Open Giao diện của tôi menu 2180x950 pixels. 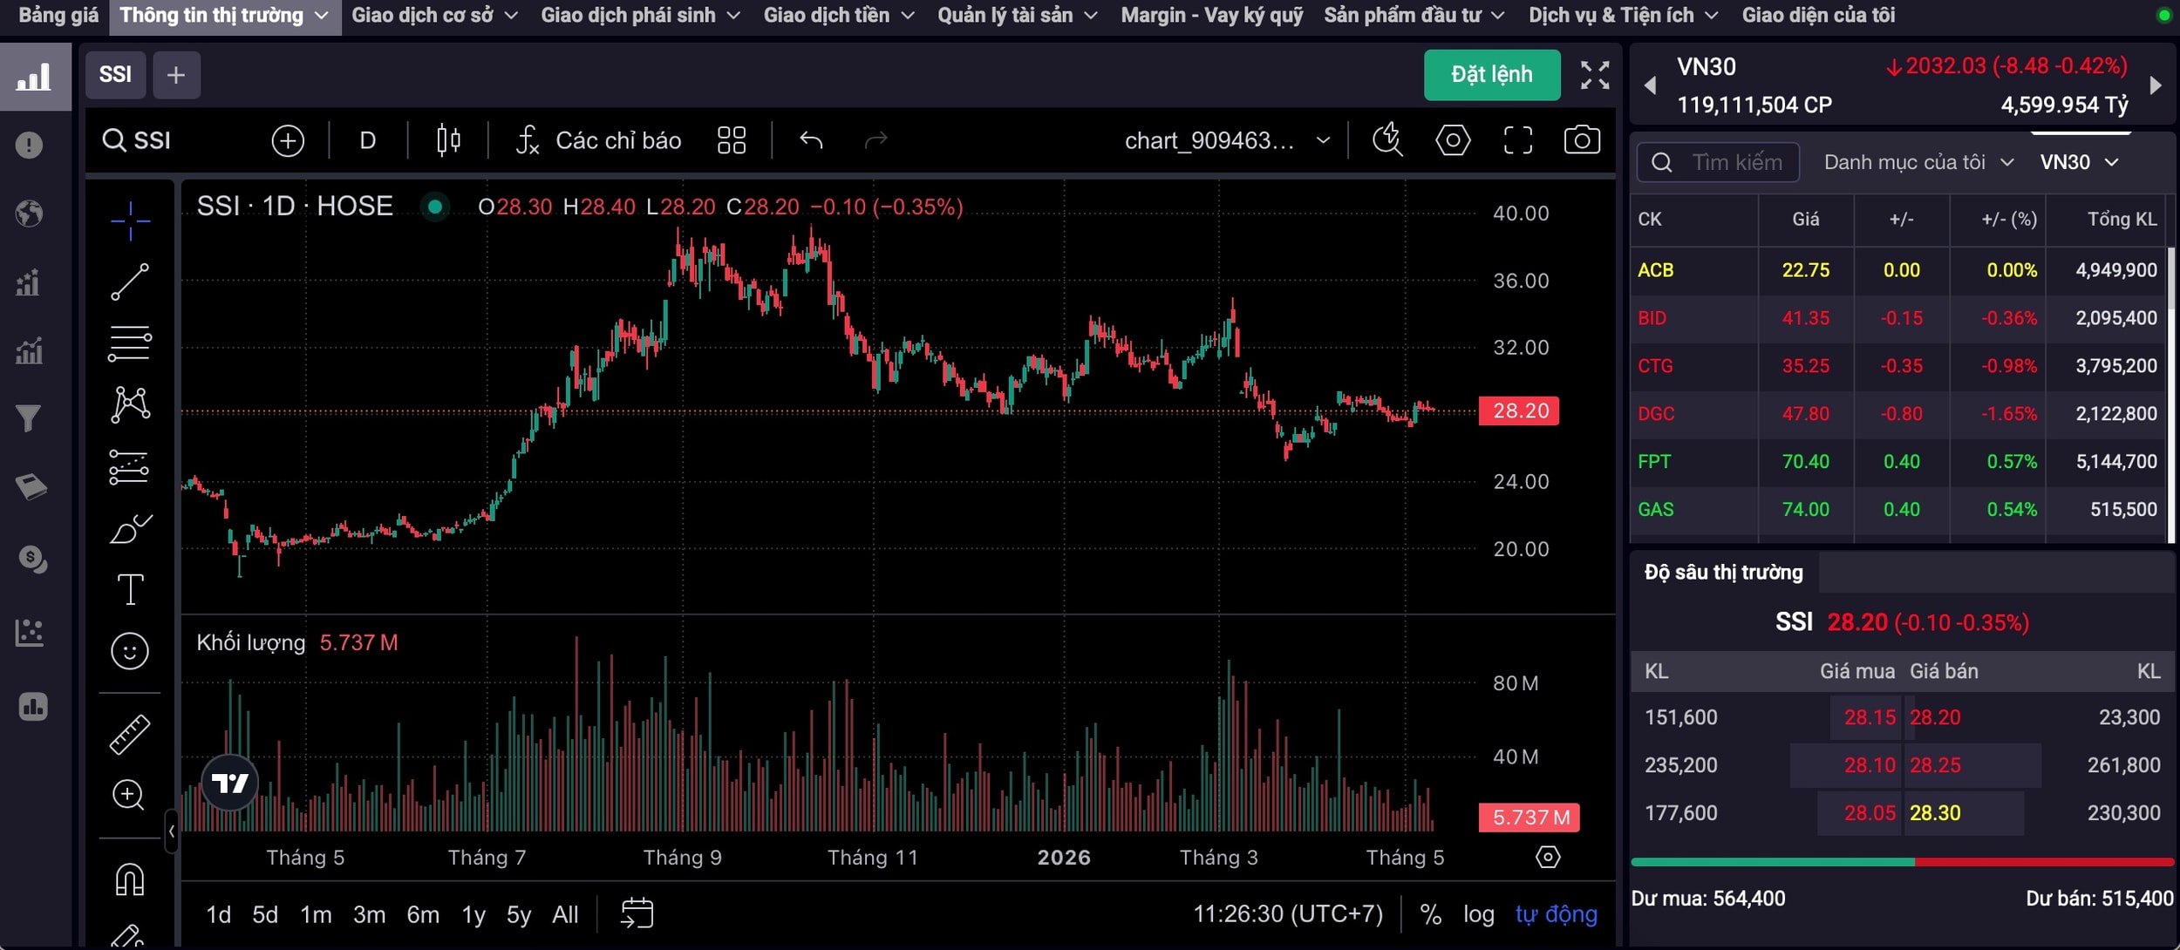1818,16
